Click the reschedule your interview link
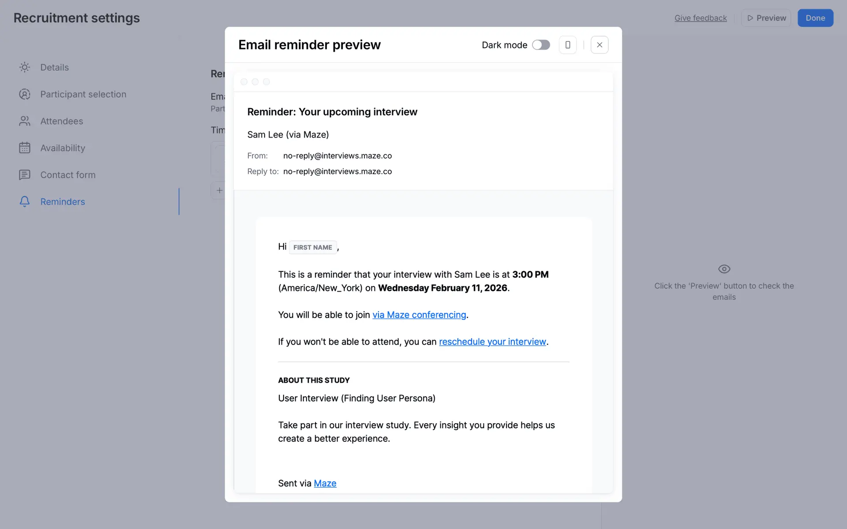This screenshot has width=847, height=529. (x=492, y=342)
